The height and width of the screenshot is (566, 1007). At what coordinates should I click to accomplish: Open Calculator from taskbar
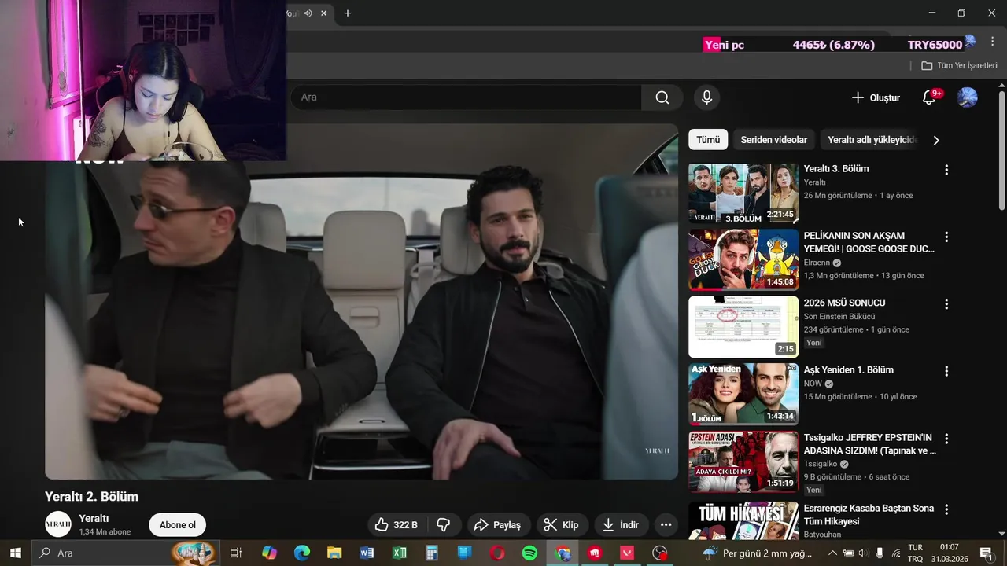(431, 553)
